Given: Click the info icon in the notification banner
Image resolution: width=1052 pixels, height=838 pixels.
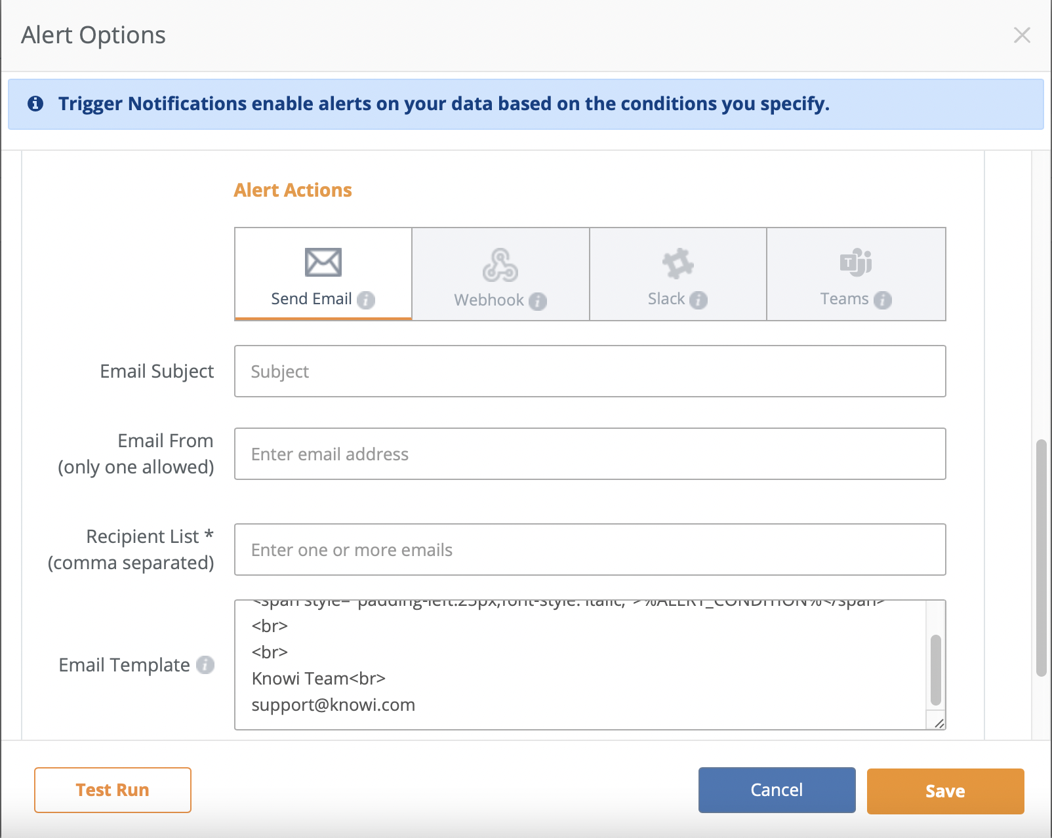Looking at the screenshot, I should 35,103.
